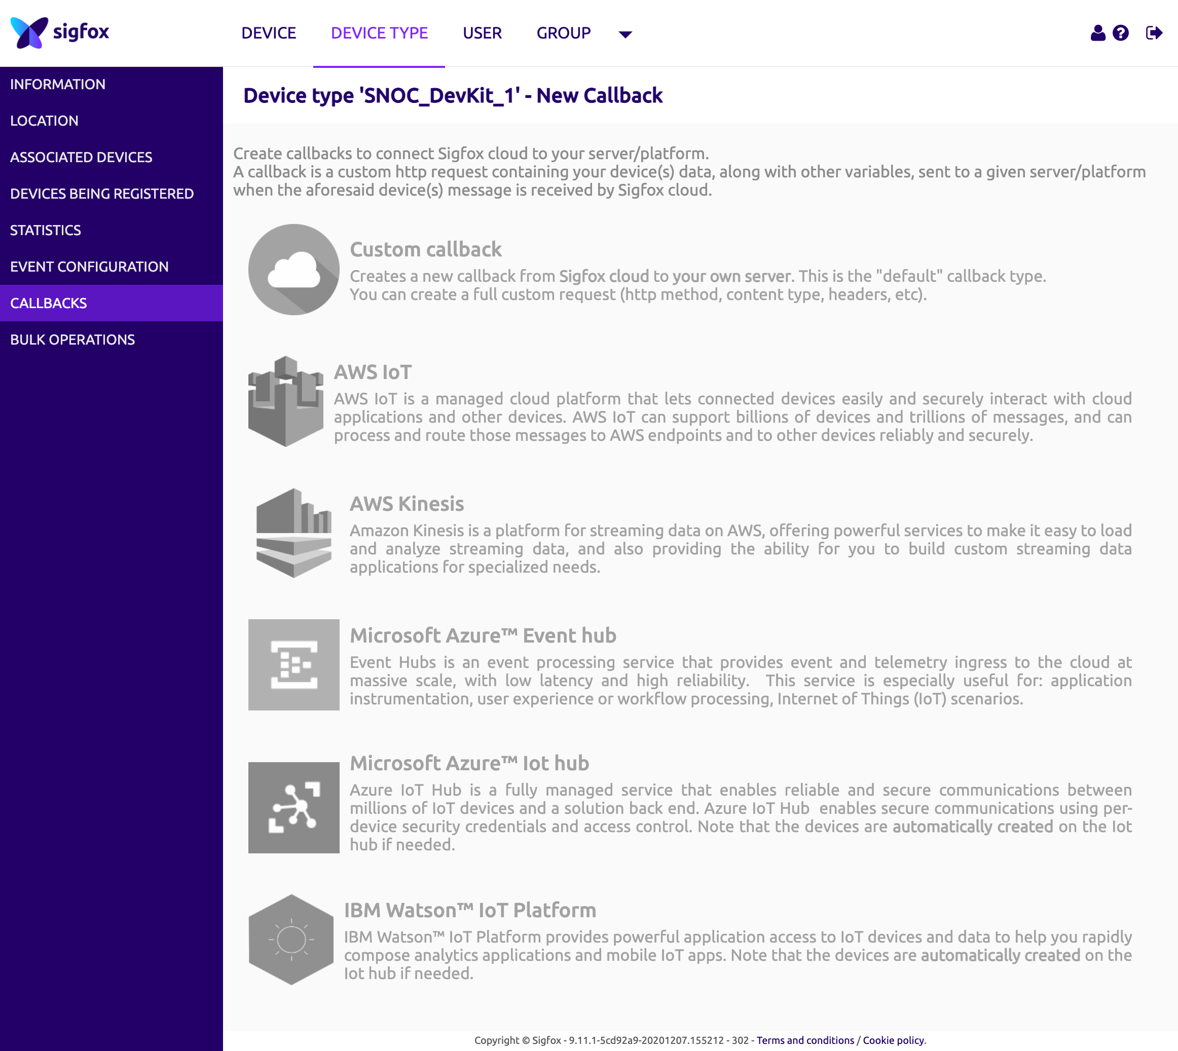
Task: Open the STATISTICS sidebar section
Action: [x=45, y=230]
